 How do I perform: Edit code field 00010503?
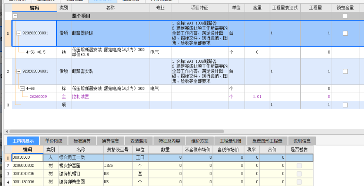pos(27,158)
